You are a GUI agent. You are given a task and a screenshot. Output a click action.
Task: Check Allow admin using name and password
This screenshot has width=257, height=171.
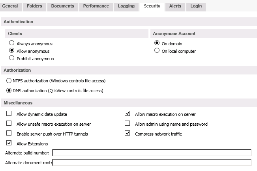click(x=127, y=124)
